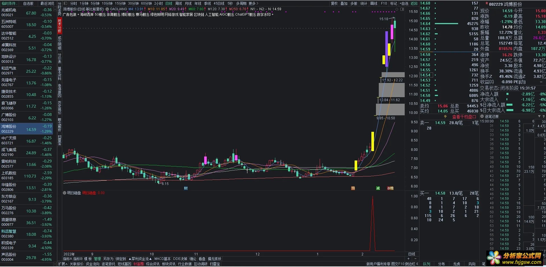Expand the 临时条件 dropdown in stock list header

10,3
